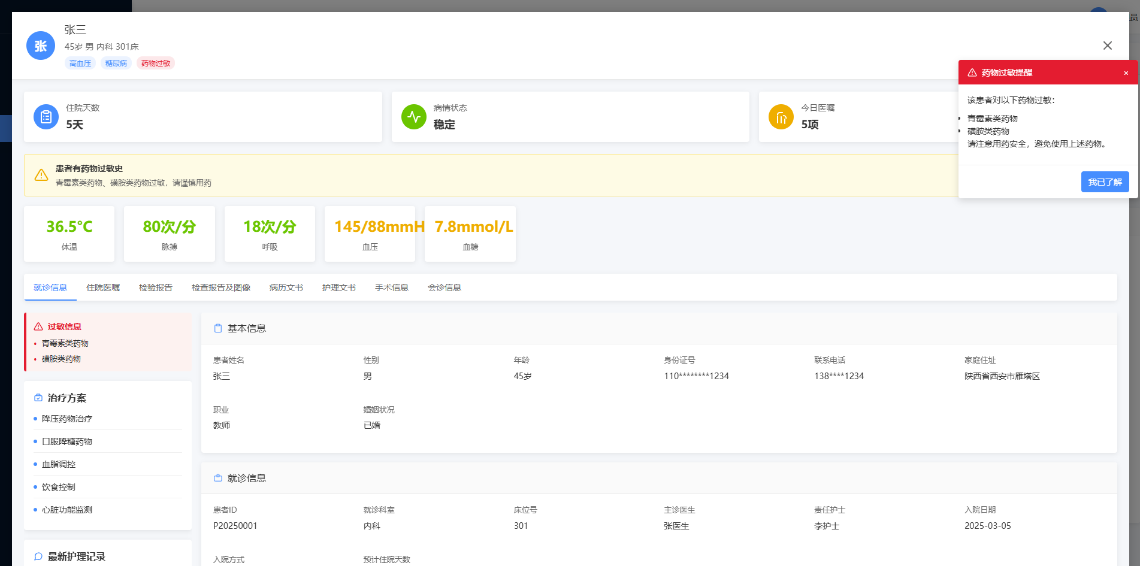Click the 就诊信息 section briefcase icon
The image size is (1140, 566).
pos(218,478)
